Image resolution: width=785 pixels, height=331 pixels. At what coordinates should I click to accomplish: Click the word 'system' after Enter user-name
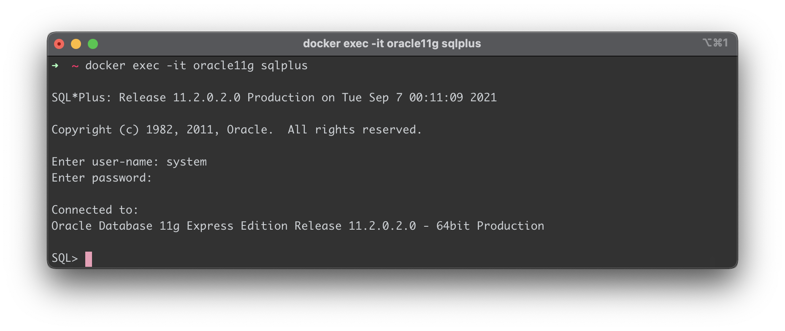pyautogui.click(x=187, y=162)
